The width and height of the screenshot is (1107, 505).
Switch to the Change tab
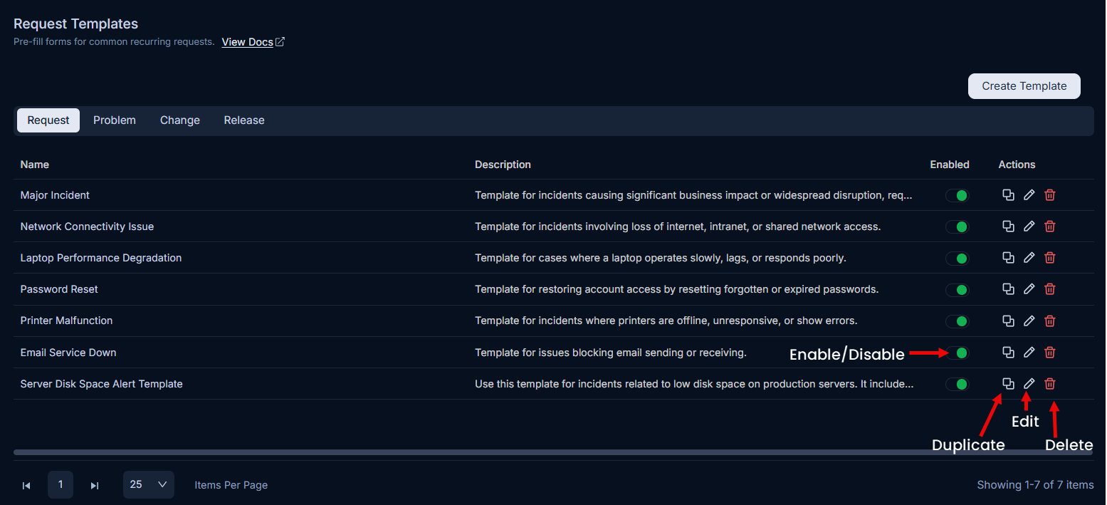point(180,120)
